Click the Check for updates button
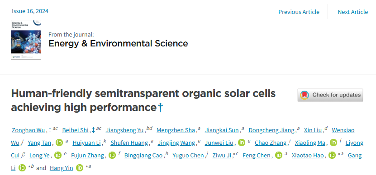 tap(330, 95)
